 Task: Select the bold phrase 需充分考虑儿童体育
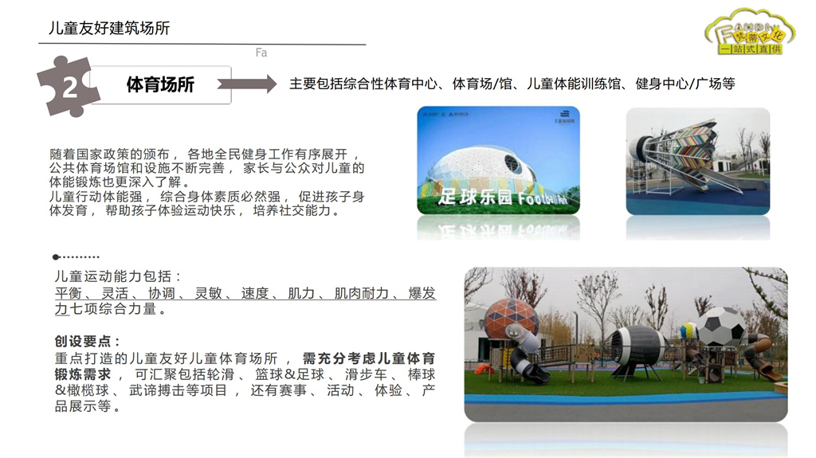(x=368, y=358)
